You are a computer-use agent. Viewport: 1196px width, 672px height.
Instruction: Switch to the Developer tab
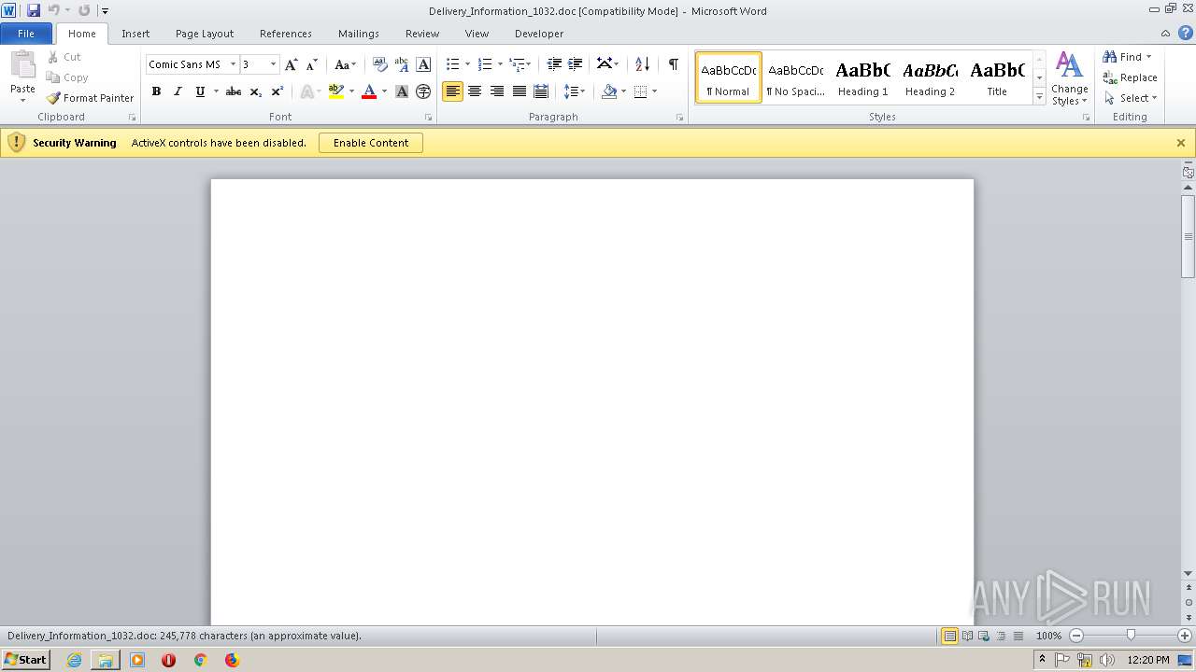[x=539, y=34]
